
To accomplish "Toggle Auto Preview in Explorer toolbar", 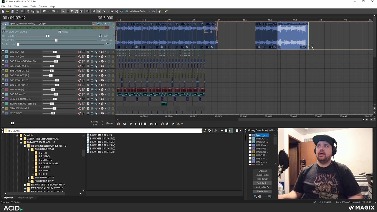I will (231, 131).
